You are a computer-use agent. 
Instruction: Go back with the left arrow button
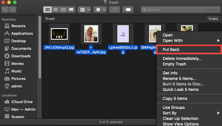tap(5, 9)
